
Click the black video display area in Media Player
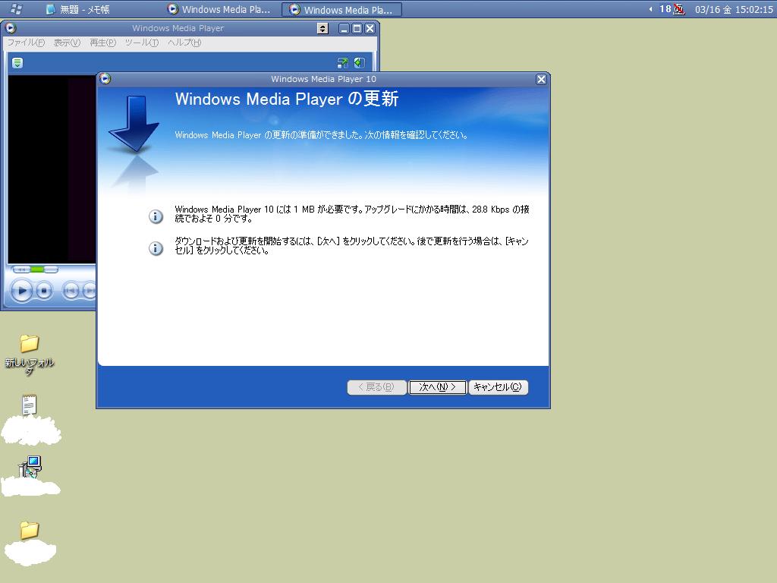click(52, 169)
